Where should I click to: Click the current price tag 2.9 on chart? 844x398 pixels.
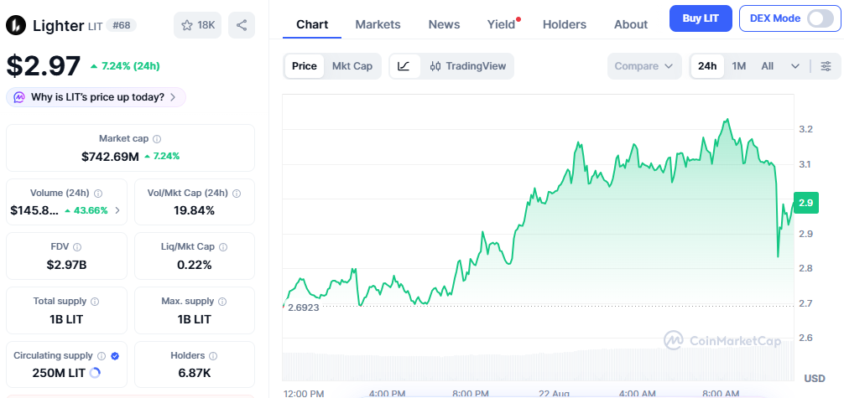805,203
